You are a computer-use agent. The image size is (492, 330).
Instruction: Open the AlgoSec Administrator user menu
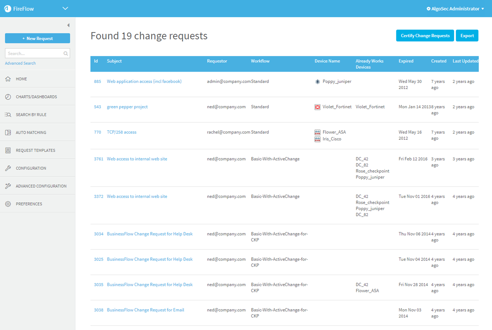455,9
